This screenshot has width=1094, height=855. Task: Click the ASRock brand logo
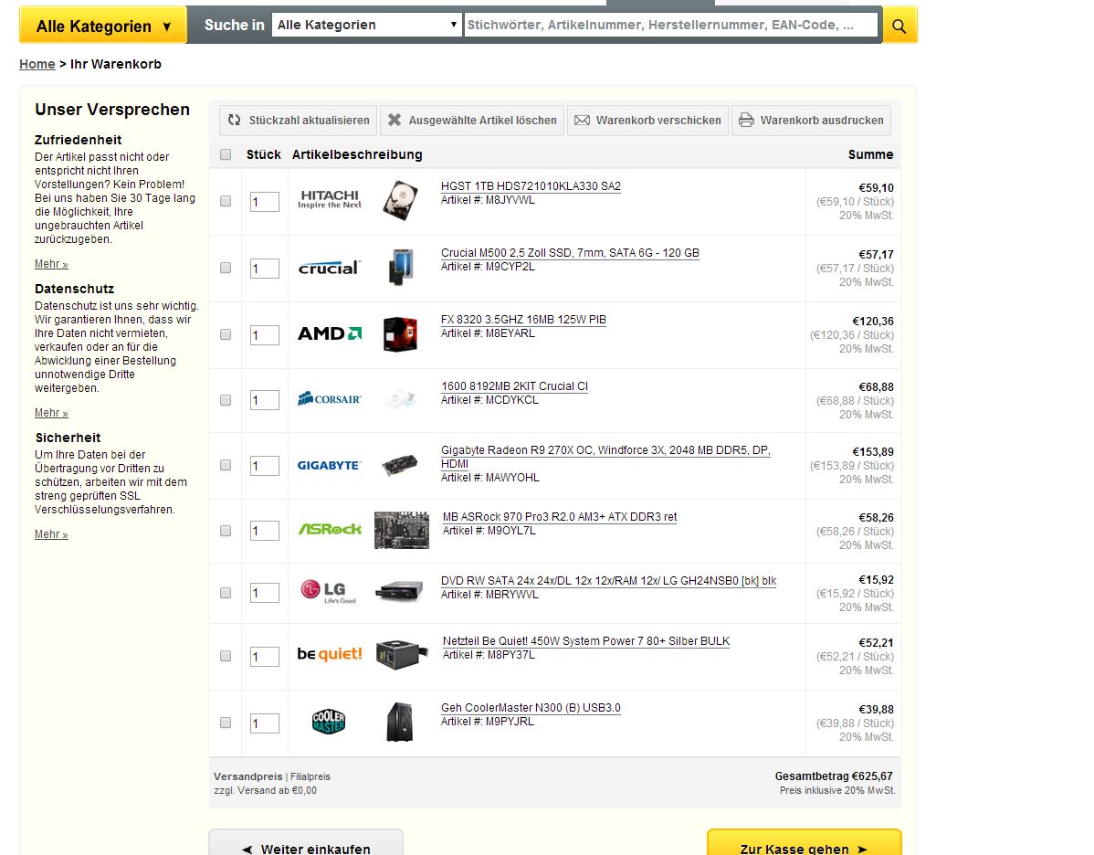click(330, 530)
